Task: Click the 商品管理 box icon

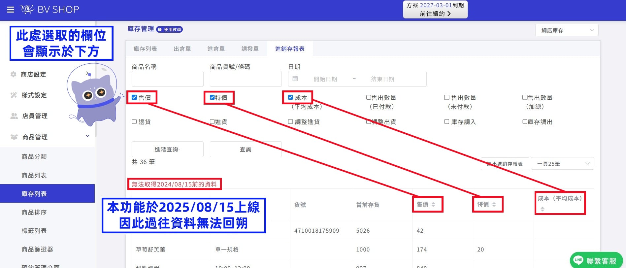Action: pyautogui.click(x=14, y=137)
